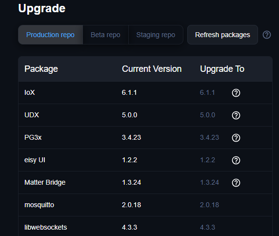
Task: Switch to the Beta repo tab
Action: tap(105, 35)
